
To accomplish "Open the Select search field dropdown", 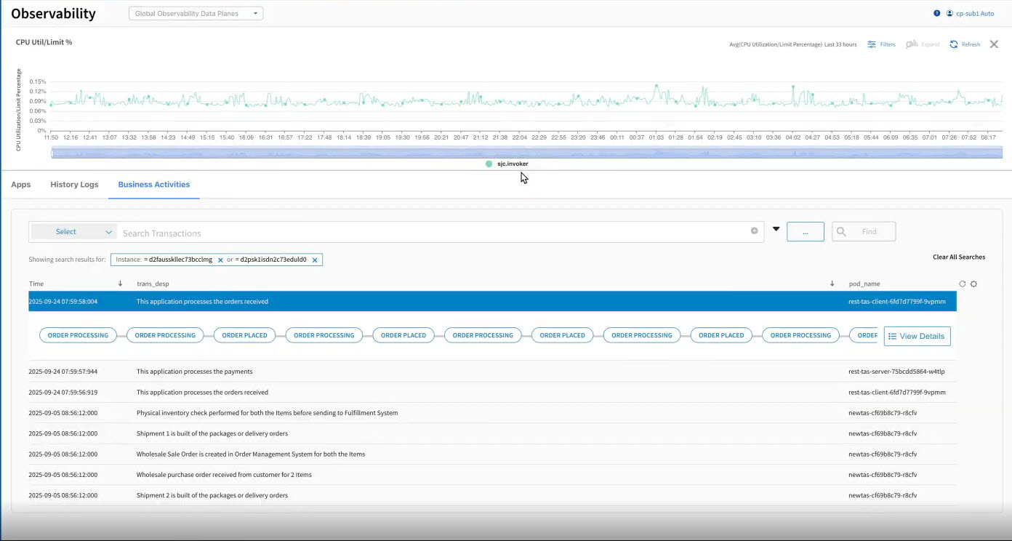I will tap(73, 232).
